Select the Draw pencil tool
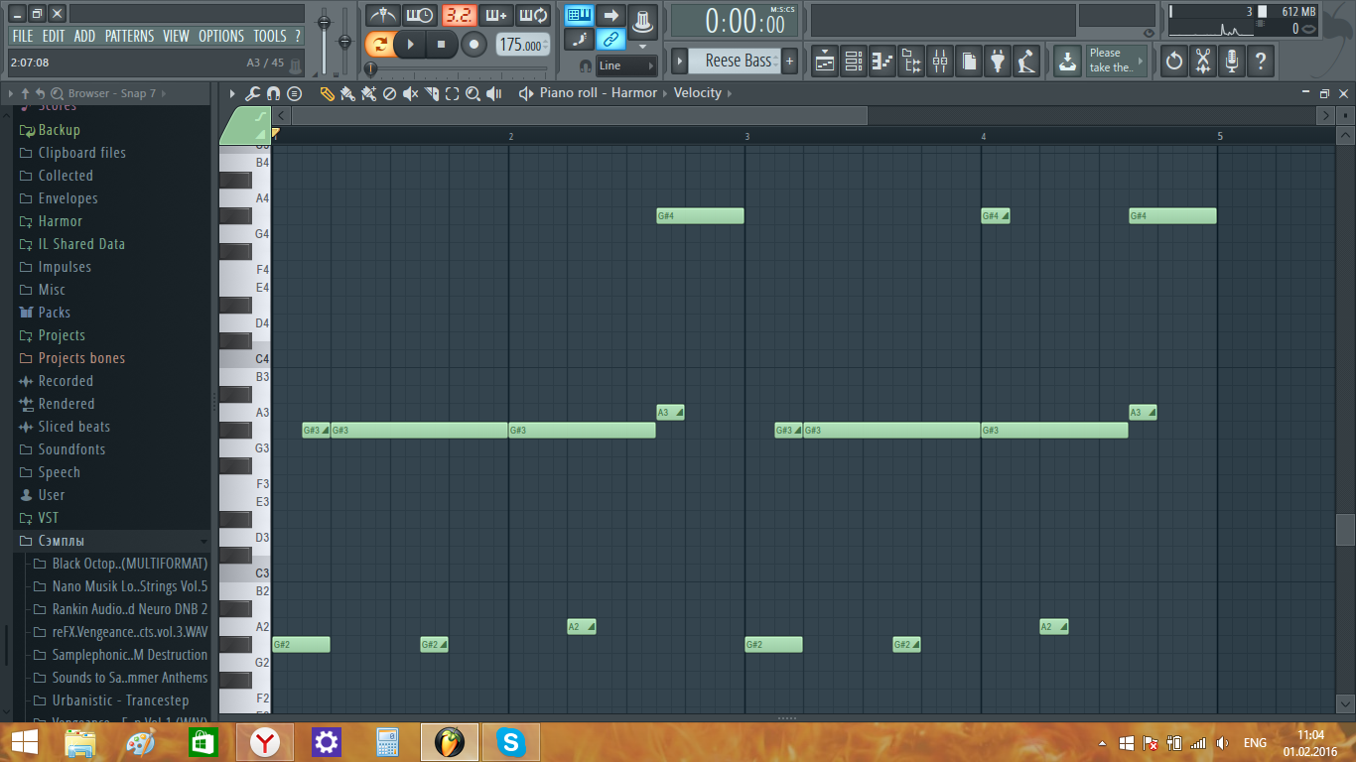This screenshot has width=1356, height=762. (x=327, y=93)
